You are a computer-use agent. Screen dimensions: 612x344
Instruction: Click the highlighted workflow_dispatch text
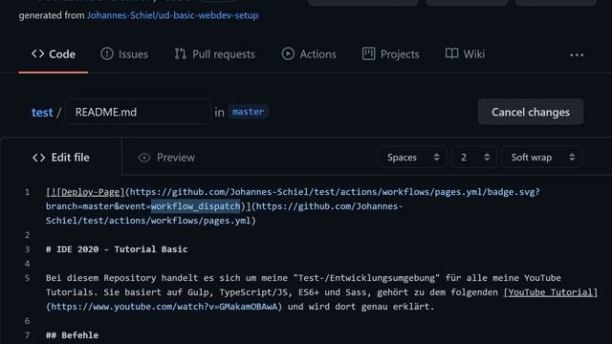click(195, 206)
